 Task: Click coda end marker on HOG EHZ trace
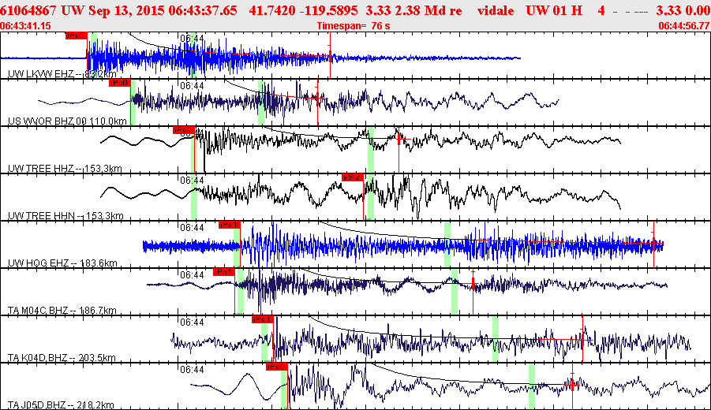(x=654, y=244)
